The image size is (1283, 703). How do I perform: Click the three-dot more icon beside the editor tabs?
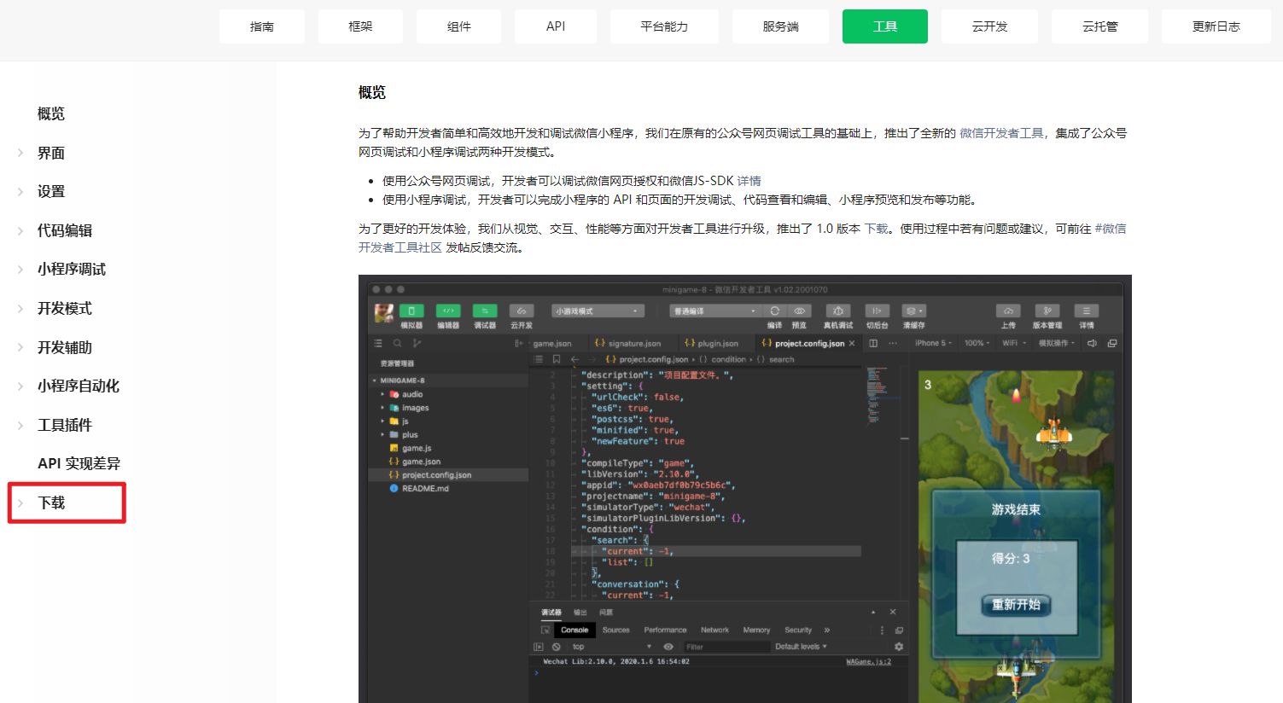(893, 343)
